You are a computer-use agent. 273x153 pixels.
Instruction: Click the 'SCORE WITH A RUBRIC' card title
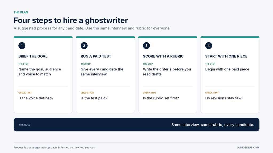pos(163,56)
